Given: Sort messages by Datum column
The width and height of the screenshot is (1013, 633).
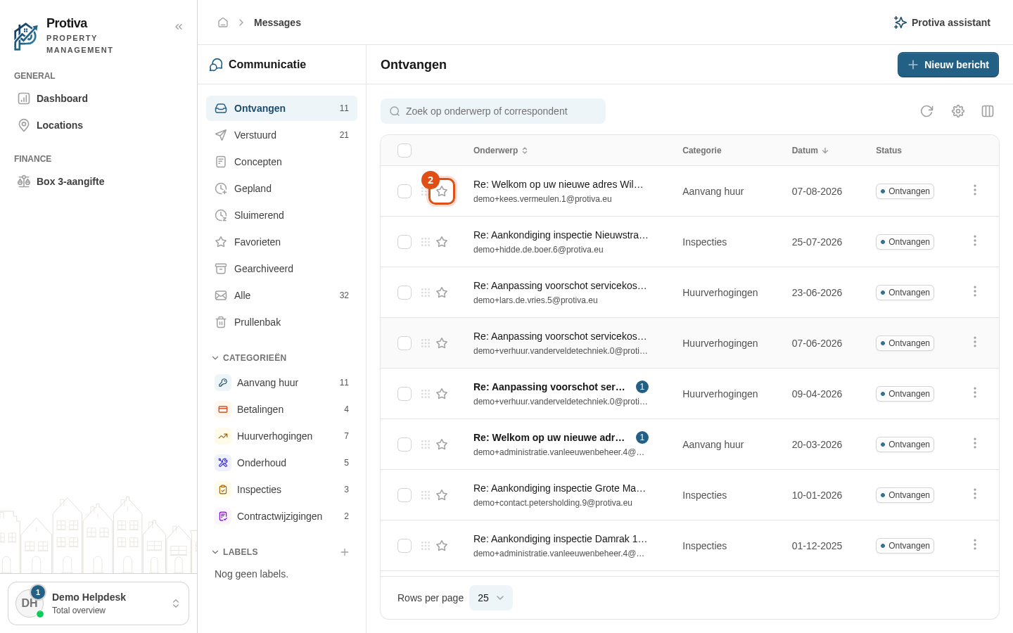Looking at the screenshot, I should (810, 151).
